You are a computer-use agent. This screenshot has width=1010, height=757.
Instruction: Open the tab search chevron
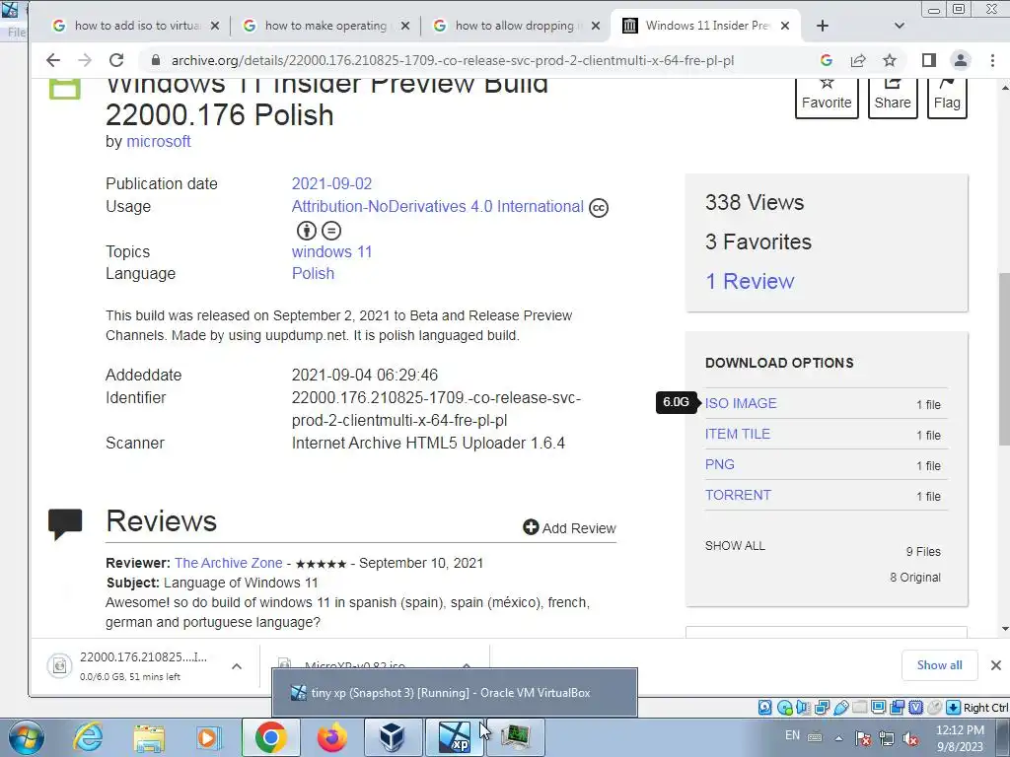(x=900, y=26)
